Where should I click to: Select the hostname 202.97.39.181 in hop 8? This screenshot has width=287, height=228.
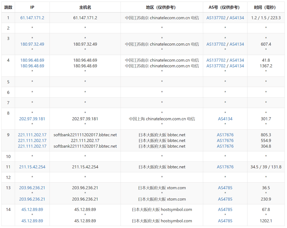point(85,119)
